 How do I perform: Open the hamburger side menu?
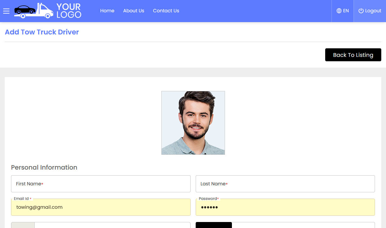6,11
